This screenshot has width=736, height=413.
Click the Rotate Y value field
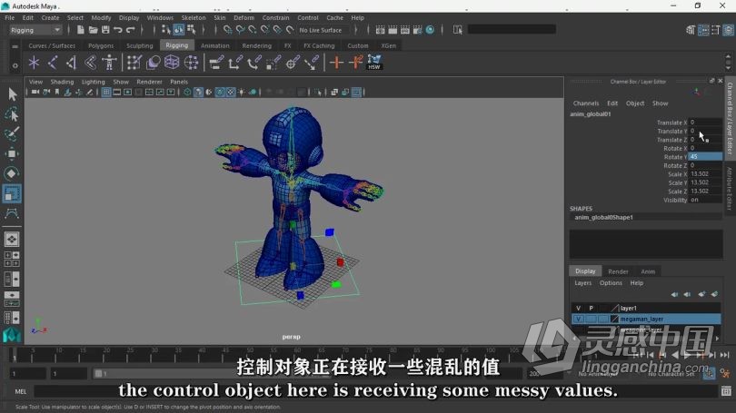click(704, 156)
